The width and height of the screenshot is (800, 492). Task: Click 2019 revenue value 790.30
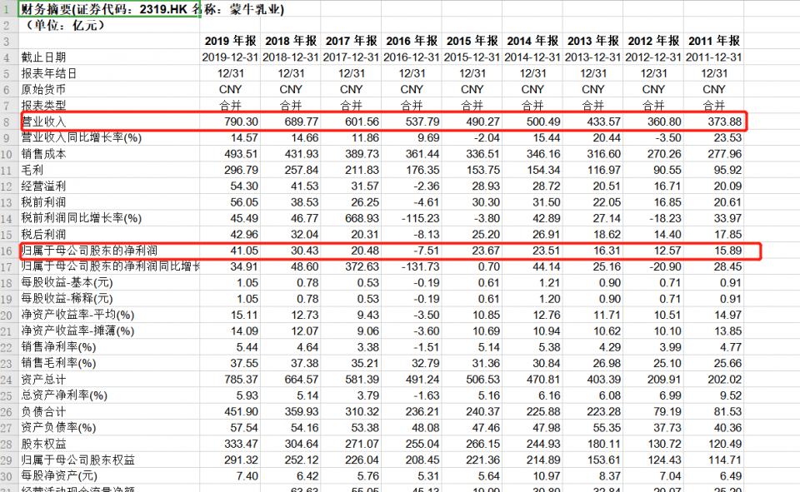coord(241,122)
